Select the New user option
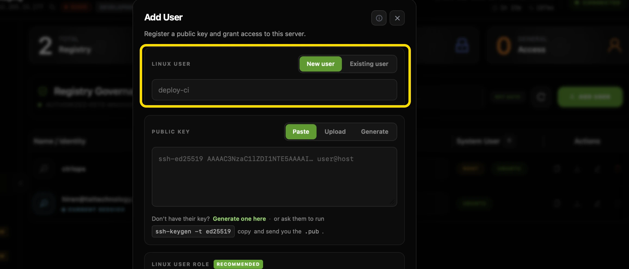Viewport: 629px width, 269px height. tap(320, 64)
